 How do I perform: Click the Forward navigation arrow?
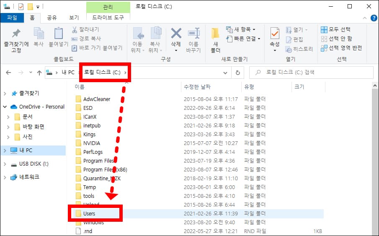click(x=21, y=73)
